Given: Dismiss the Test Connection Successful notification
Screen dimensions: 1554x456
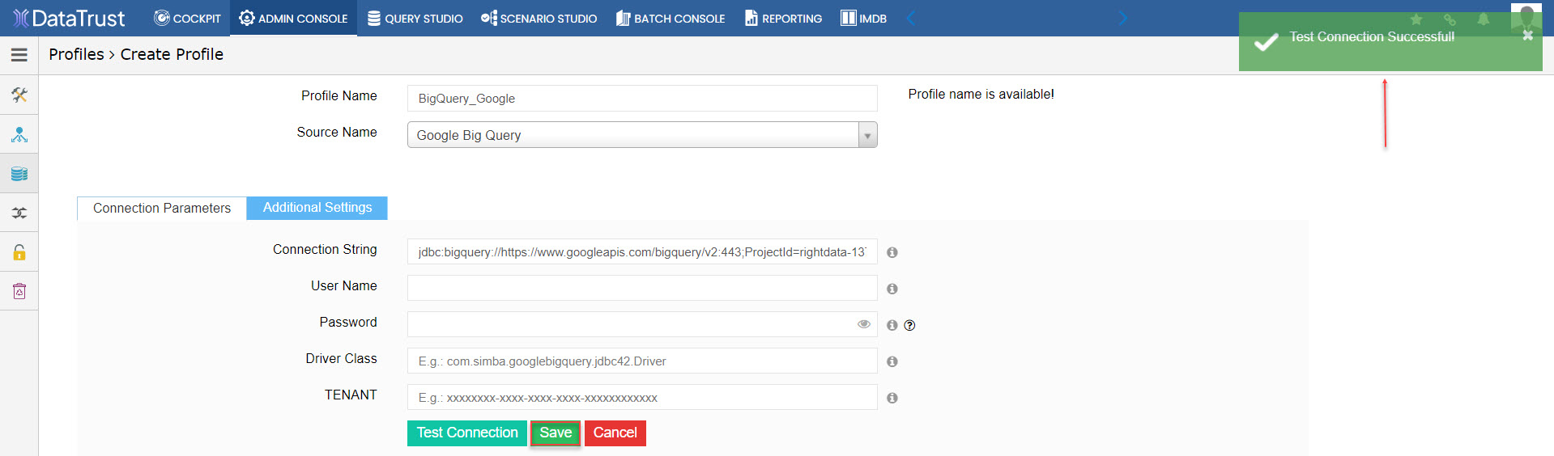Looking at the screenshot, I should click(1527, 36).
